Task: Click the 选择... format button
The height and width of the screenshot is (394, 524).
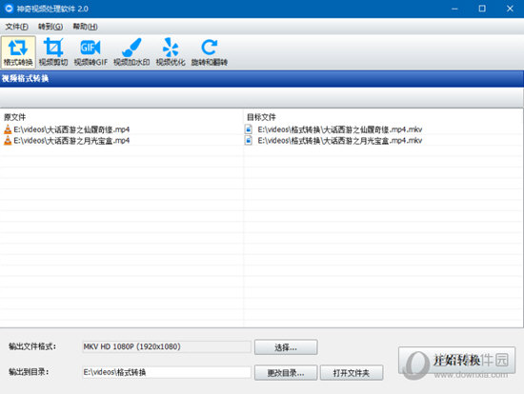Action: (x=286, y=347)
